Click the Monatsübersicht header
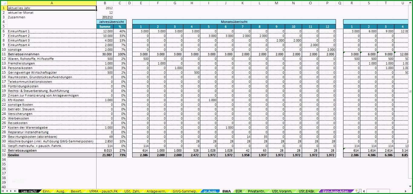The height and width of the screenshot is (194, 413). click(234, 22)
